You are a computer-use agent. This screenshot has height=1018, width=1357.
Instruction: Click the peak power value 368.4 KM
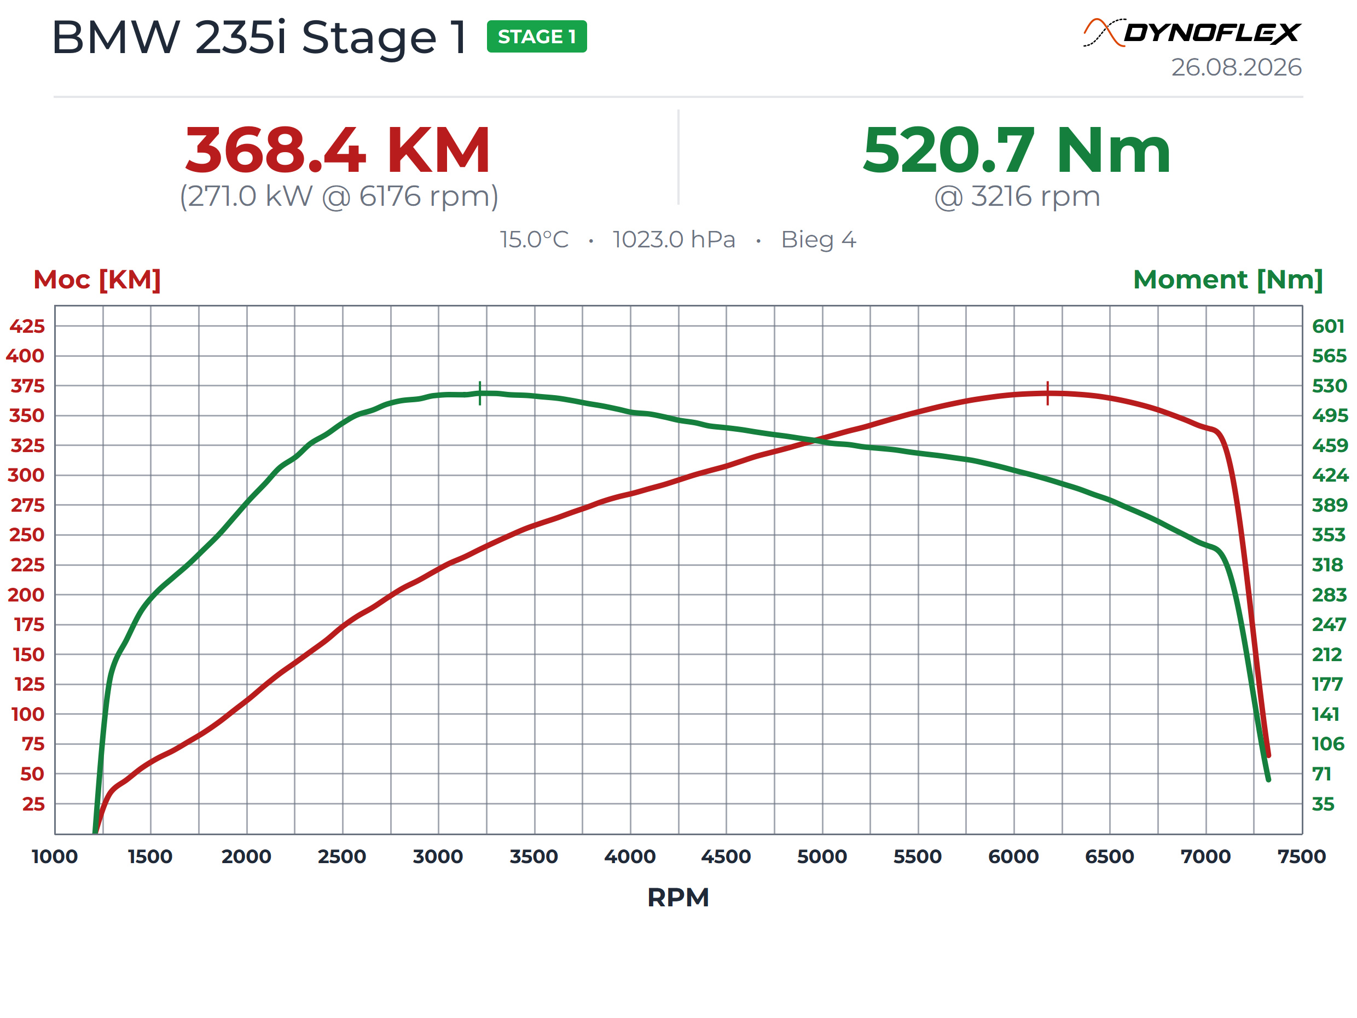tap(338, 150)
